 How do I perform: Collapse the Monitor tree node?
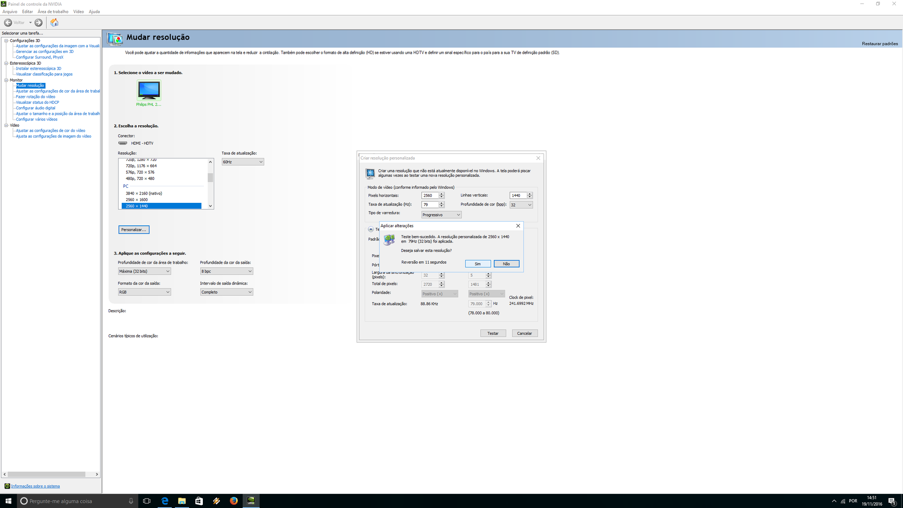[6, 80]
